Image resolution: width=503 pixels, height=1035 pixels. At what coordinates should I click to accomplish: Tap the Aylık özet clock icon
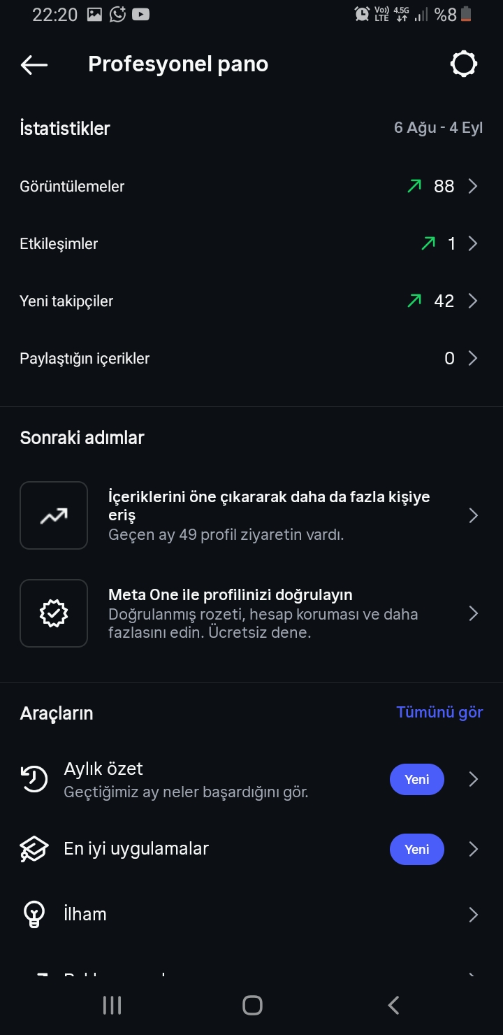click(34, 779)
